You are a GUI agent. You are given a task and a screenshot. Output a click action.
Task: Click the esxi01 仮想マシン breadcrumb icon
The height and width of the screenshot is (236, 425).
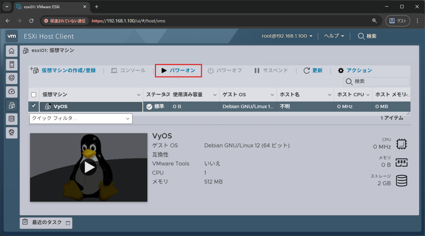(x=26, y=51)
